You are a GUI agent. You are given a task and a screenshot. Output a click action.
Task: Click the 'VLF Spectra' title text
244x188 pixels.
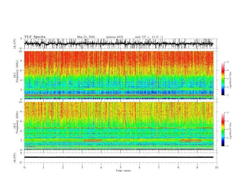tap(35, 37)
